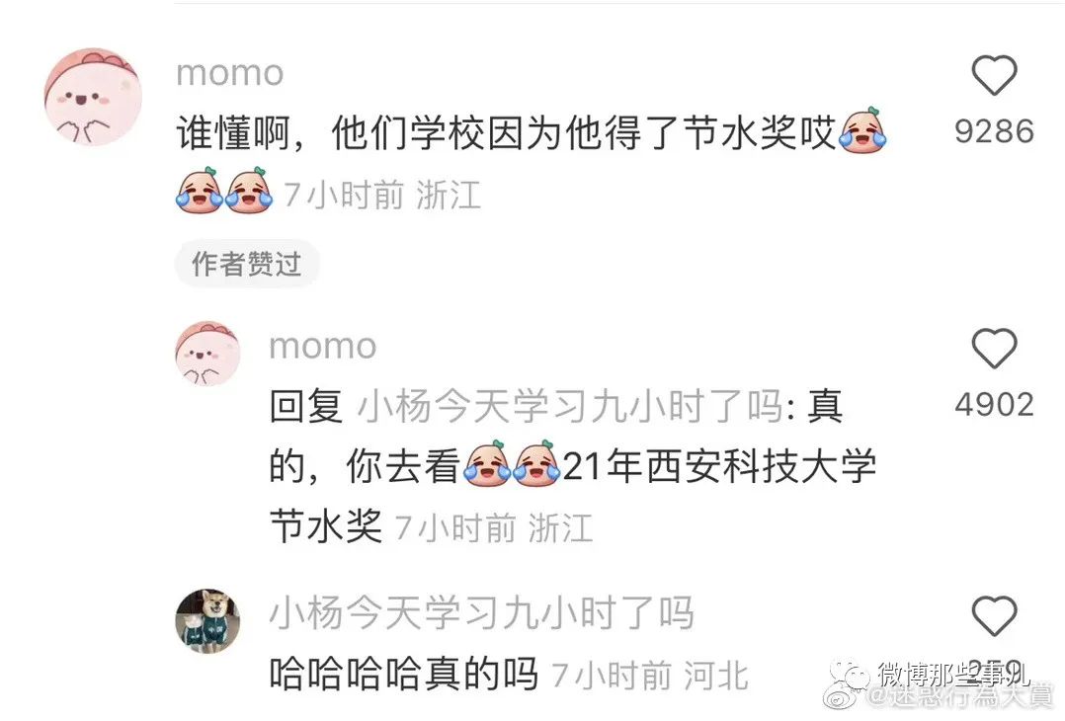Click the first crying emoji after 你去看
Screen dimensions: 1065x721
click(x=487, y=463)
